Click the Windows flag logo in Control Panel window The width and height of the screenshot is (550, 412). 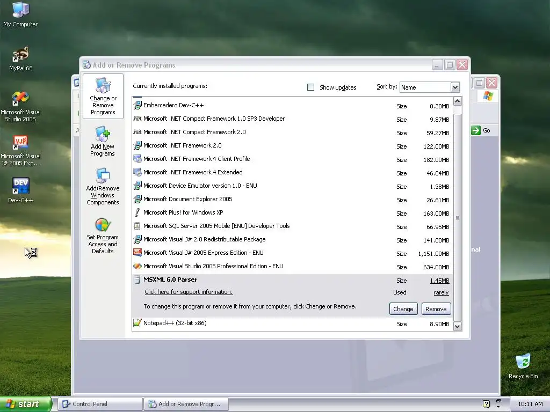point(488,95)
